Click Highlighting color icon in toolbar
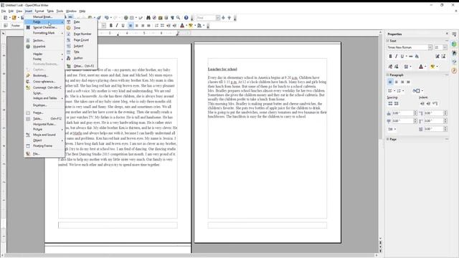Screen dimensions: 459x258 point(191,26)
